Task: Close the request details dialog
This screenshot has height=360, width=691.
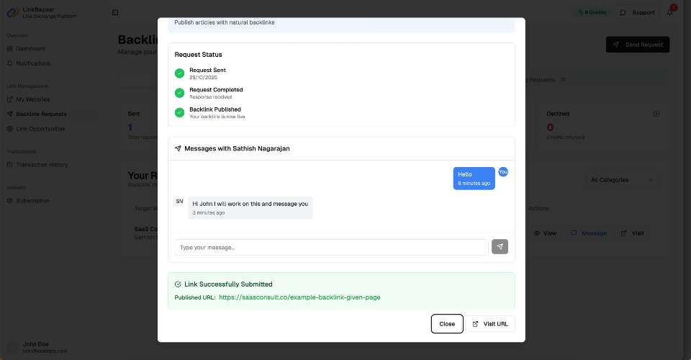Action: tap(447, 324)
